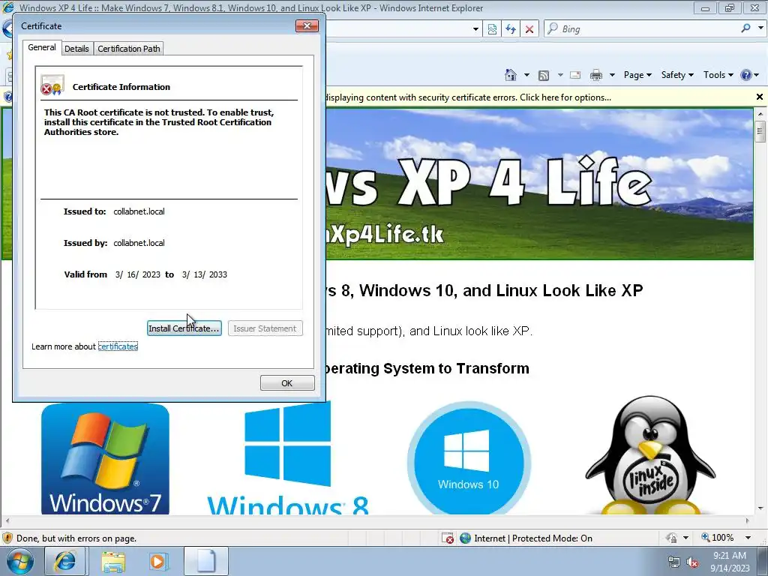
Task: Expand the Home button dropdown arrow
Action: tap(526, 75)
